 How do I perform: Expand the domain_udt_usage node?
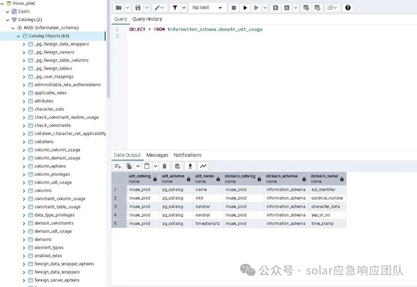[24, 232]
